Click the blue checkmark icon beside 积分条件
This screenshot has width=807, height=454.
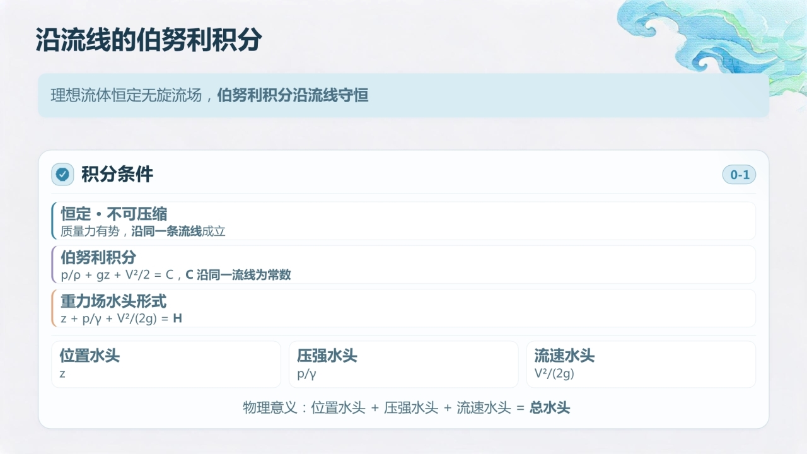click(62, 175)
